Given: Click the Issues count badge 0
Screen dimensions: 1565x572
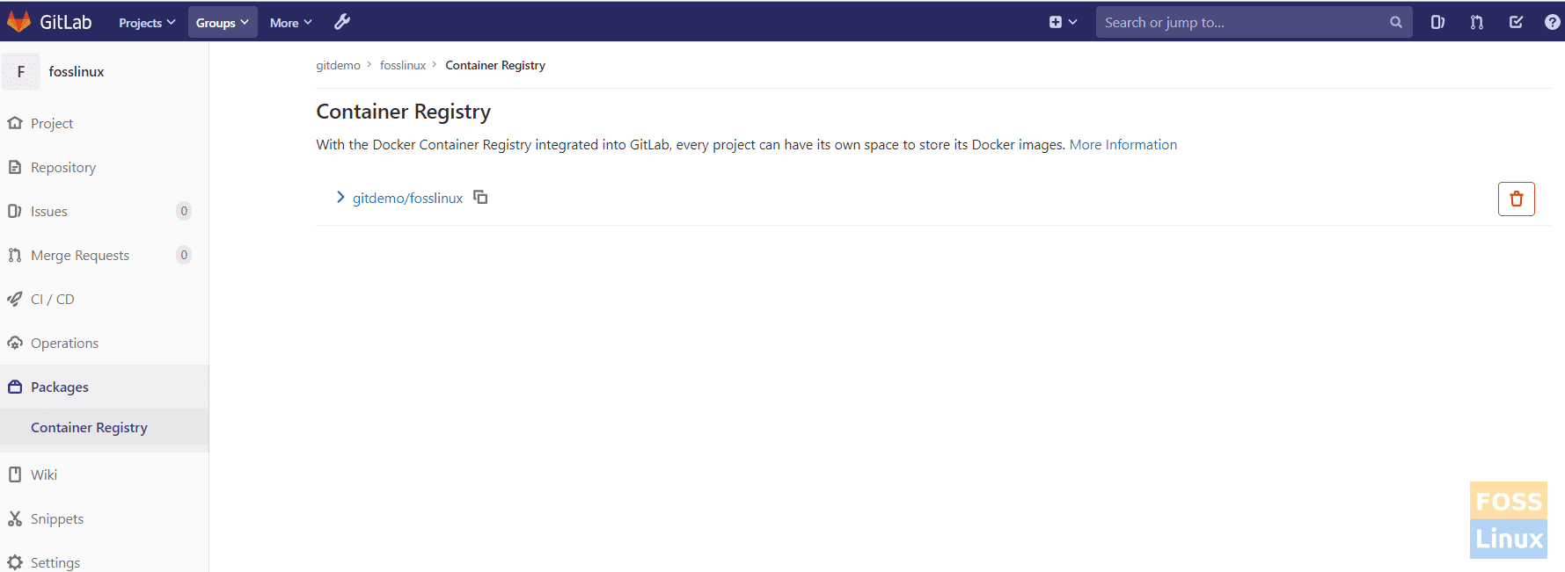Looking at the screenshot, I should point(184,211).
